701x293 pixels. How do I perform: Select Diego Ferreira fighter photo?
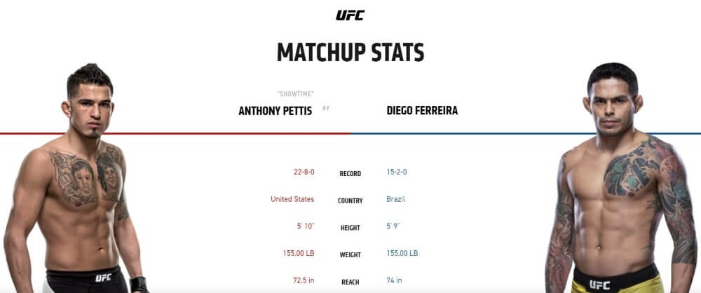622,178
